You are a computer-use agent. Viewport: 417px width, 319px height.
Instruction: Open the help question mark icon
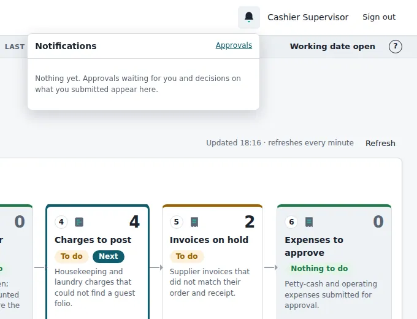395,47
